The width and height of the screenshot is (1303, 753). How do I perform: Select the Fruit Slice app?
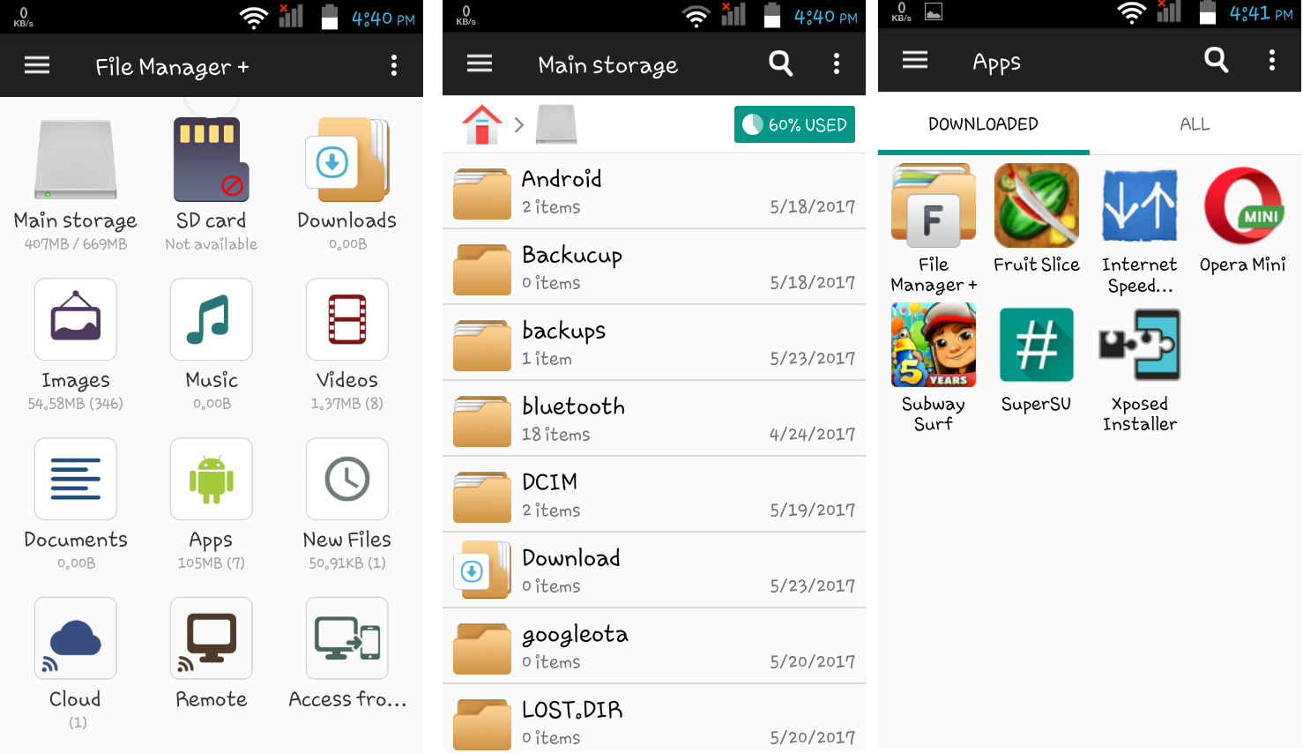coord(1037,205)
